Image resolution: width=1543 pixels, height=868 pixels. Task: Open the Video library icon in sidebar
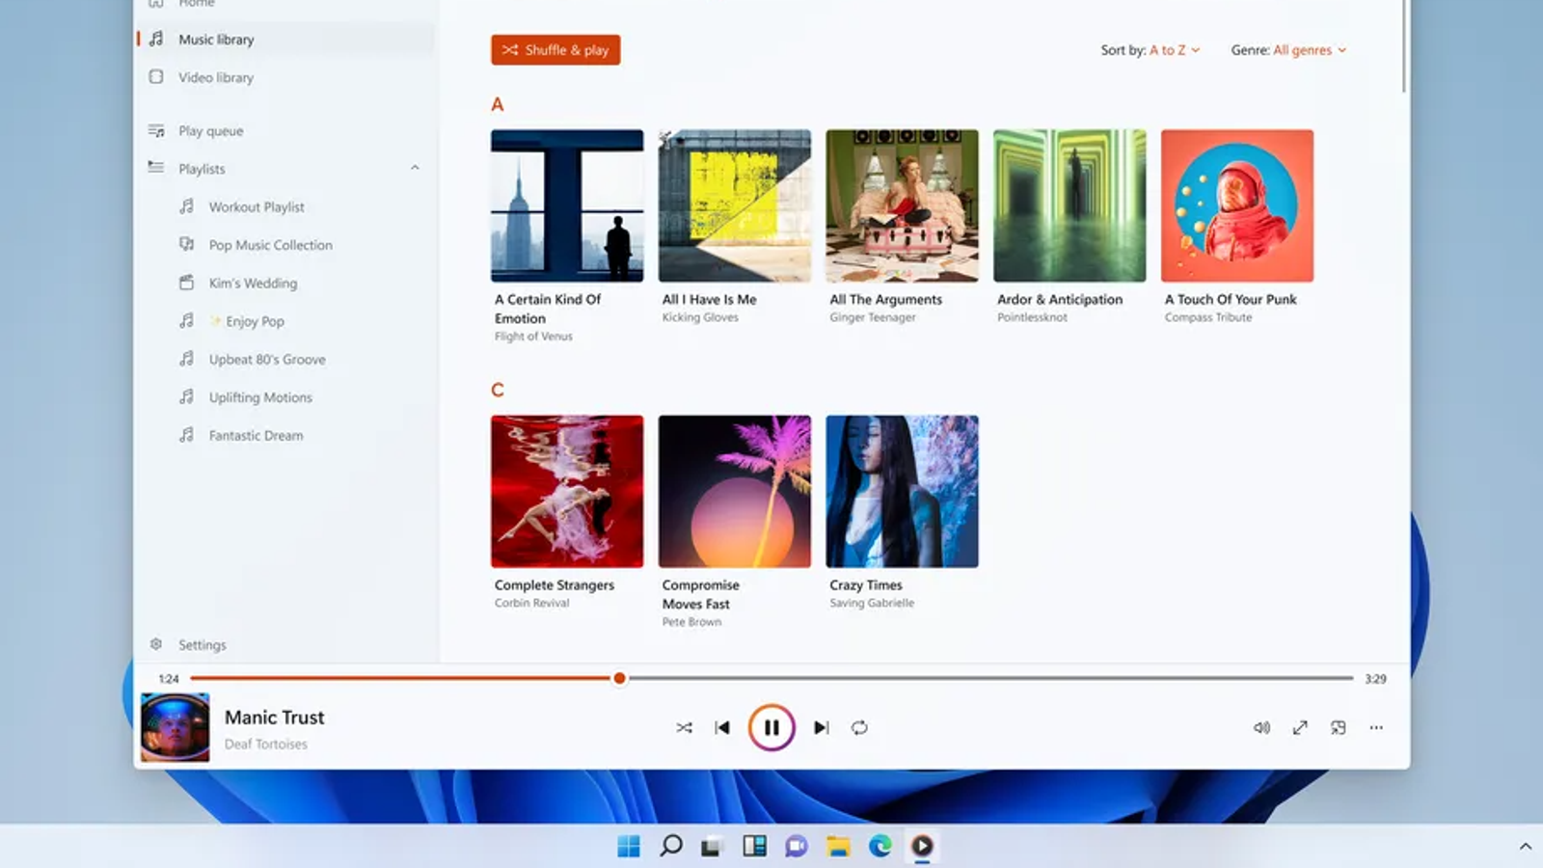click(156, 77)
